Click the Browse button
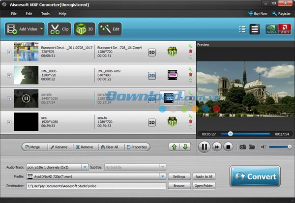Screen dimensions: 295x203 179,186
